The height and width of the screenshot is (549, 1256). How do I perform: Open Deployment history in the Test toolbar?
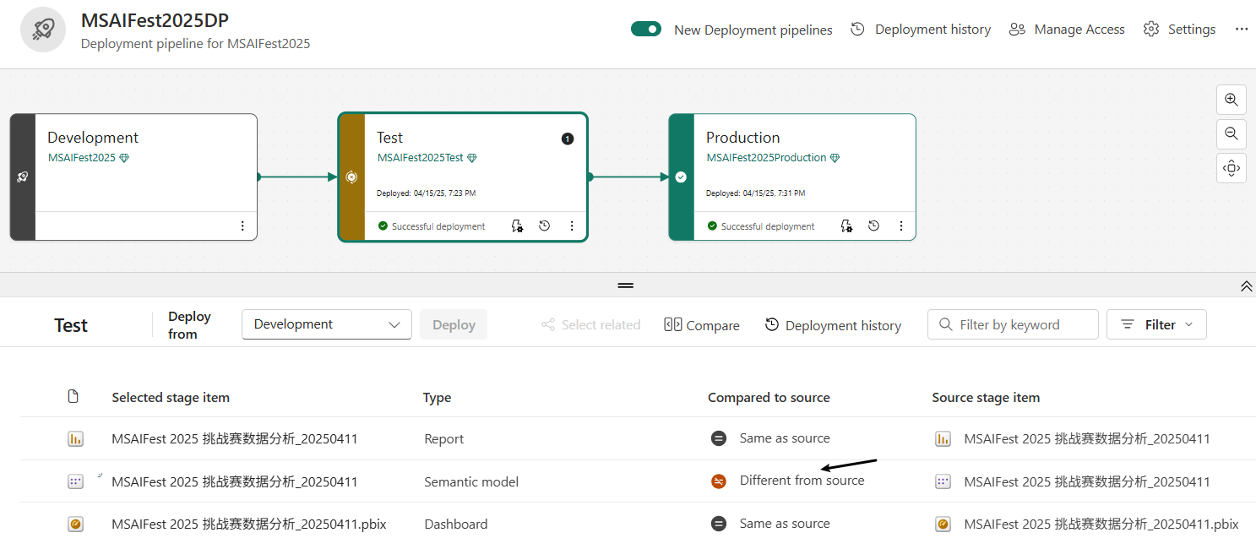click(833, 324)
